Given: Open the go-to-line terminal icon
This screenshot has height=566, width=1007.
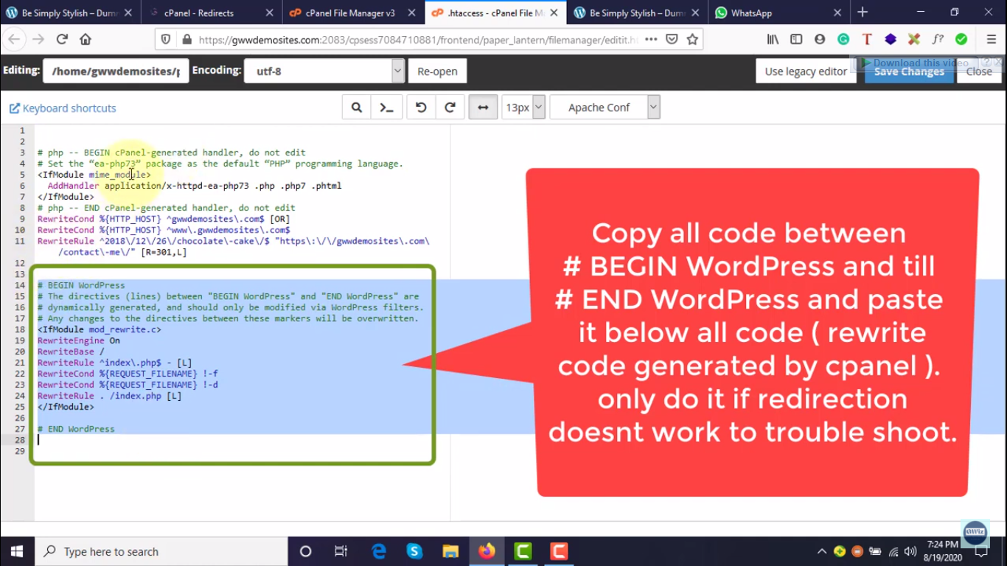Looking at the screenshot, I should pyautogui.click(x=386, y=108).
